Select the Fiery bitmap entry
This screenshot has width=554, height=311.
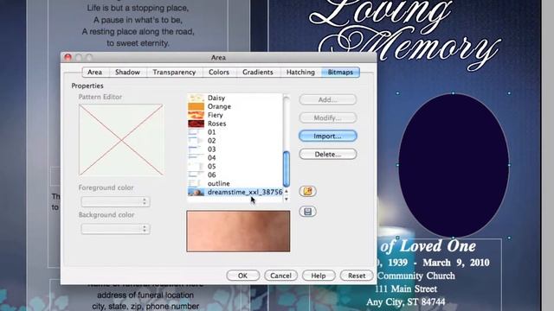235,115
